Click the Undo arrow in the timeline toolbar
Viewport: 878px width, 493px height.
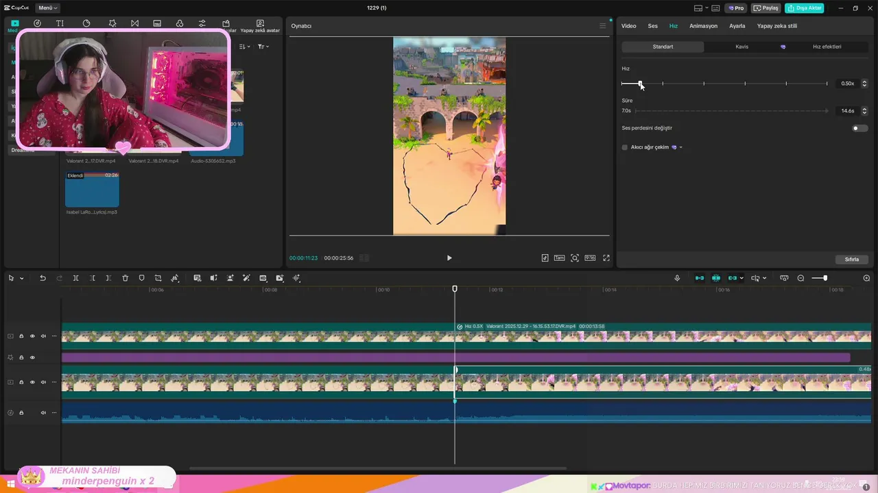tap(43, 278)
